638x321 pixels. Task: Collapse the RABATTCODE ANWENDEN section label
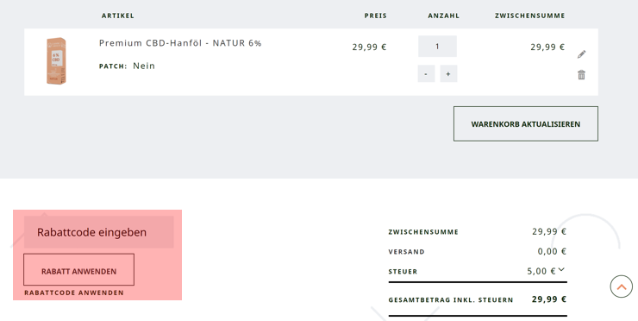[74, 293]
